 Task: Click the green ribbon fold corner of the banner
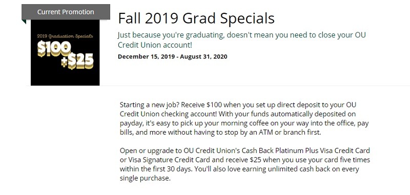pyautogui.click(x=24, y=21)
